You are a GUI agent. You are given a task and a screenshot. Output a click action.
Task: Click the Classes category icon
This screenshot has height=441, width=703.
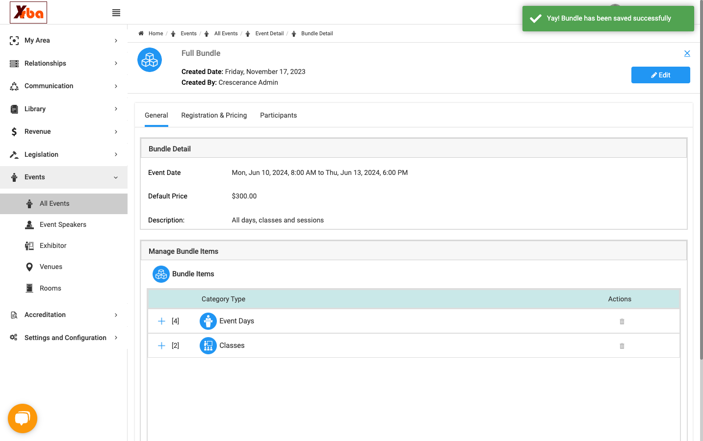pos(208,346)
